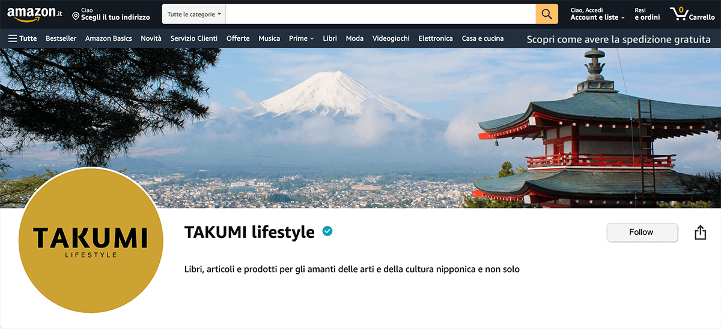Click Scopri come avere la spedizione gratuita
721x329 pixels.
[x=619, y=40]
